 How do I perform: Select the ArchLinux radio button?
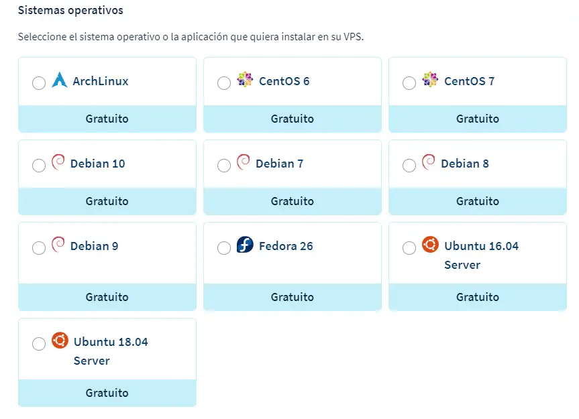point(39,82)
